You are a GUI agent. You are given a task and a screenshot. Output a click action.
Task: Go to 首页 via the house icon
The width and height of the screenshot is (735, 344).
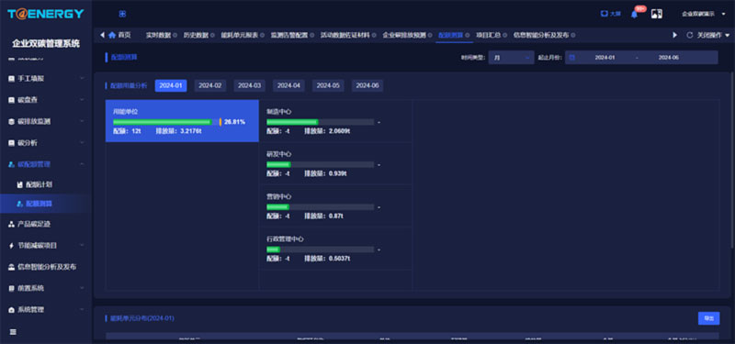click(x=112, y=35)
